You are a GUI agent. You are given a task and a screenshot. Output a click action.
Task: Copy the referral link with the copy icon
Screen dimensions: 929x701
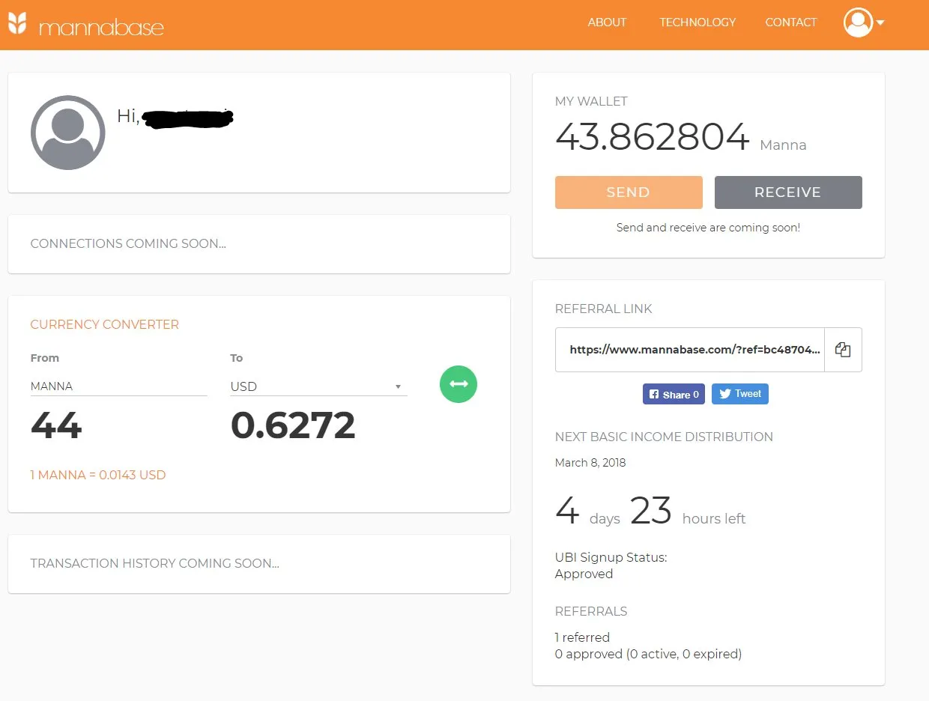[843, 350]
